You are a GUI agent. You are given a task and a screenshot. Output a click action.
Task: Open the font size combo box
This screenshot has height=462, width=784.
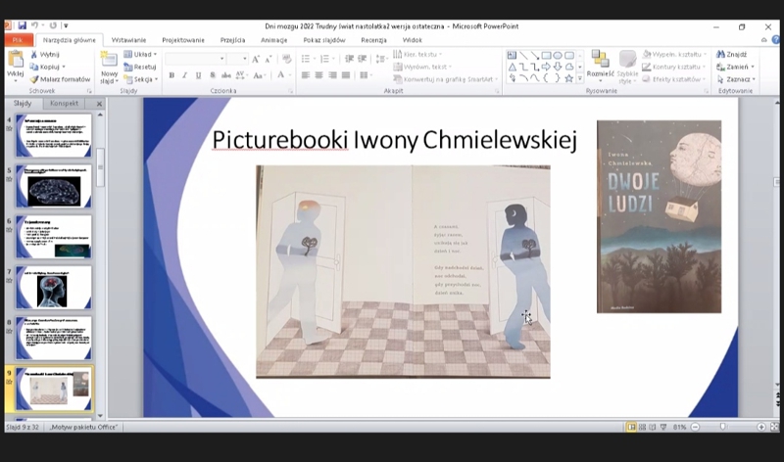pyautogui.click(x=237, y=59)
